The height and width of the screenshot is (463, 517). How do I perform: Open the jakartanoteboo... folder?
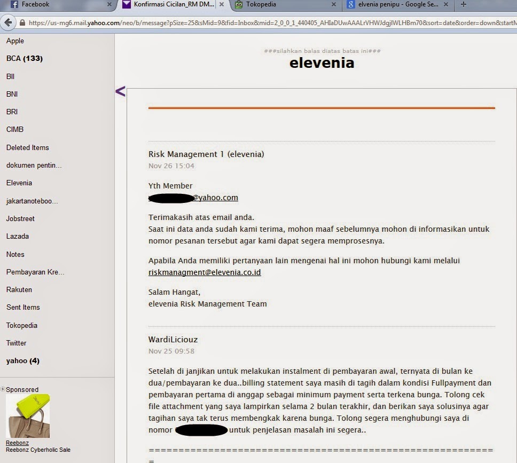(32, 201)
